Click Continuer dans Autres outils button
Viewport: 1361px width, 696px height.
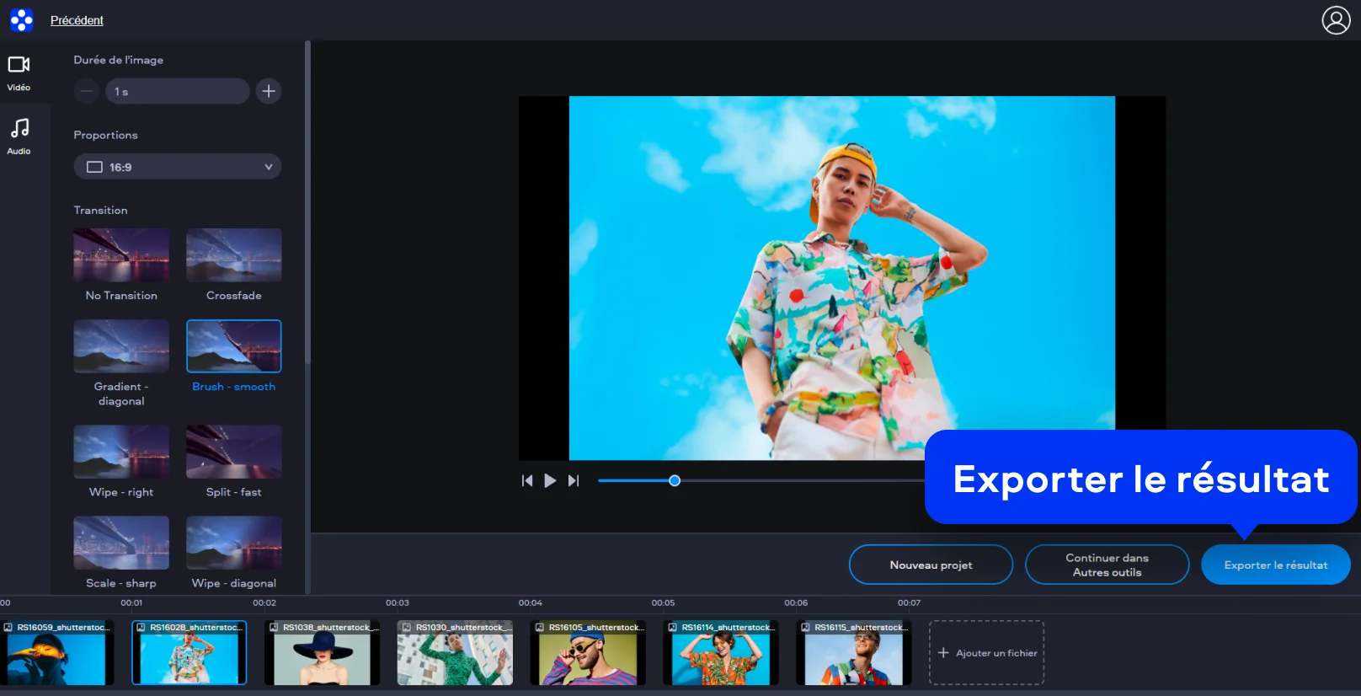1107,565
